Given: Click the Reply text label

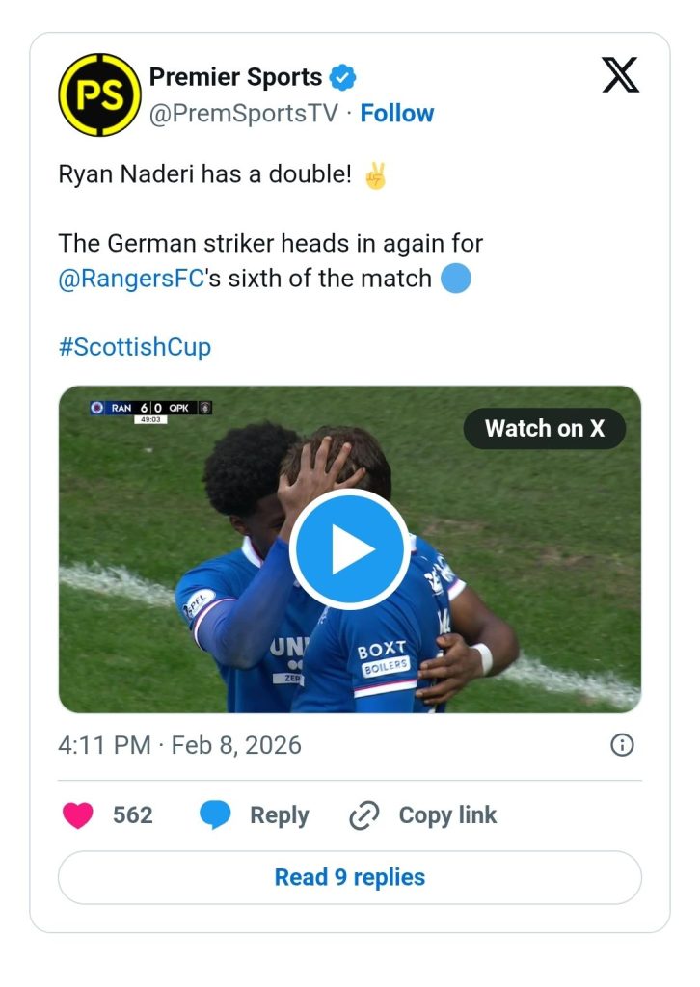Looking at the screenshot, I should pyautogui.click(x=279, y=815).
